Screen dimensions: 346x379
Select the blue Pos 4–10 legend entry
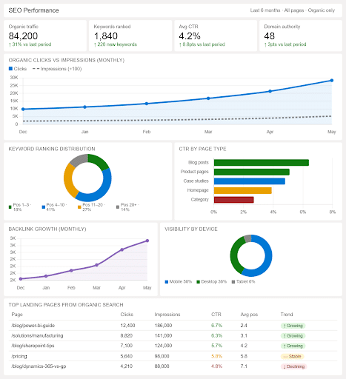54,207
